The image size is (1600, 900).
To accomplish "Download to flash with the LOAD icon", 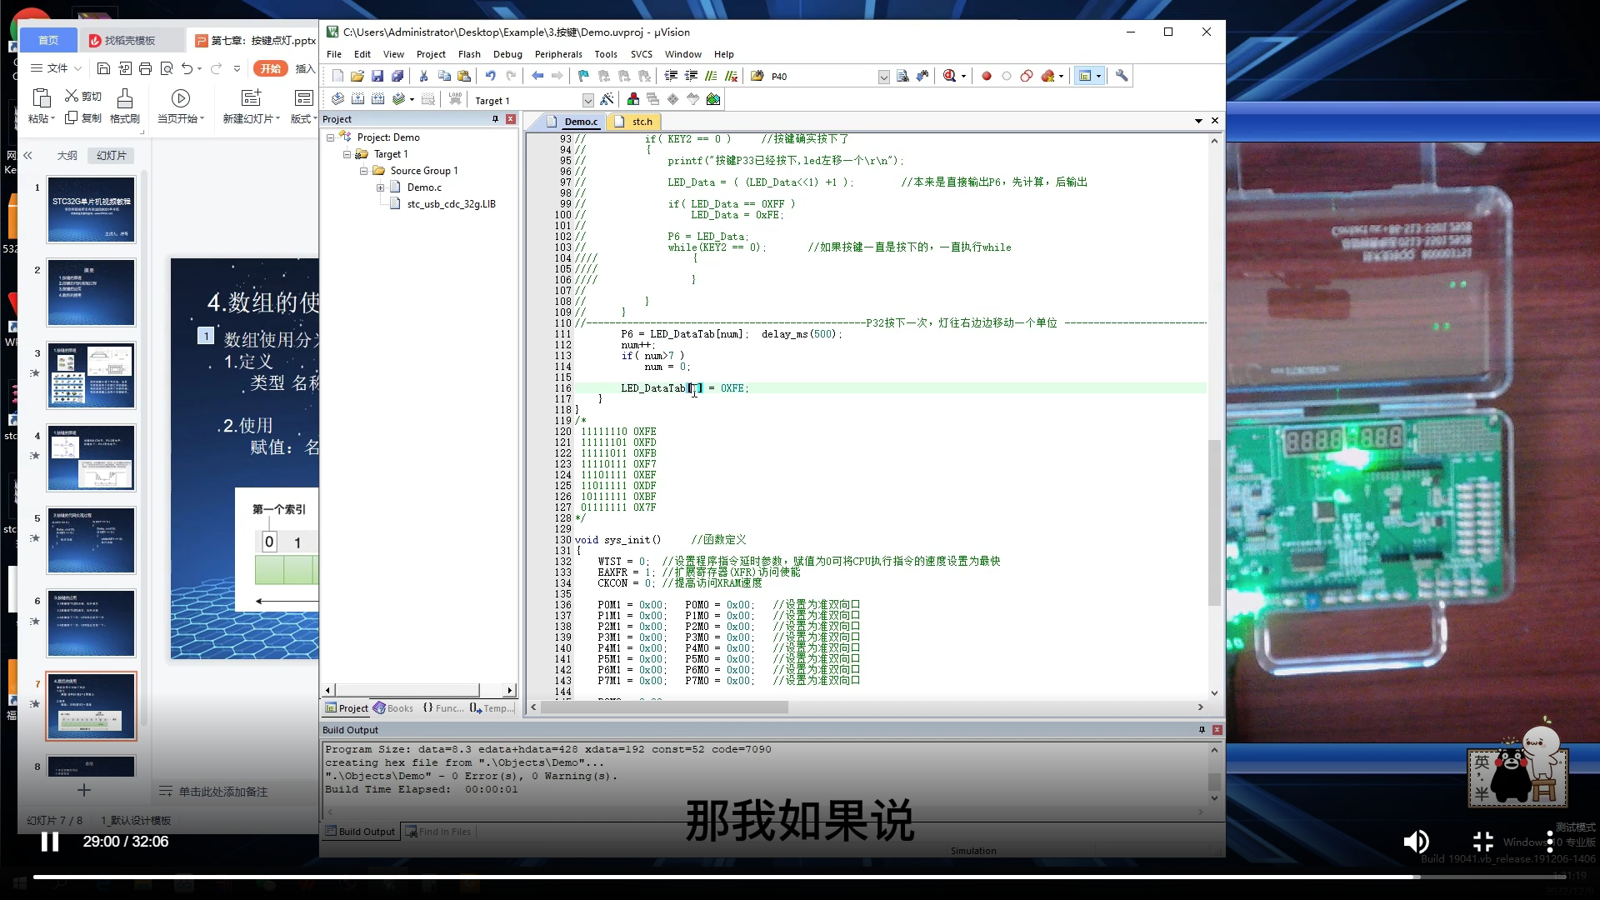I will coord(455,99).
